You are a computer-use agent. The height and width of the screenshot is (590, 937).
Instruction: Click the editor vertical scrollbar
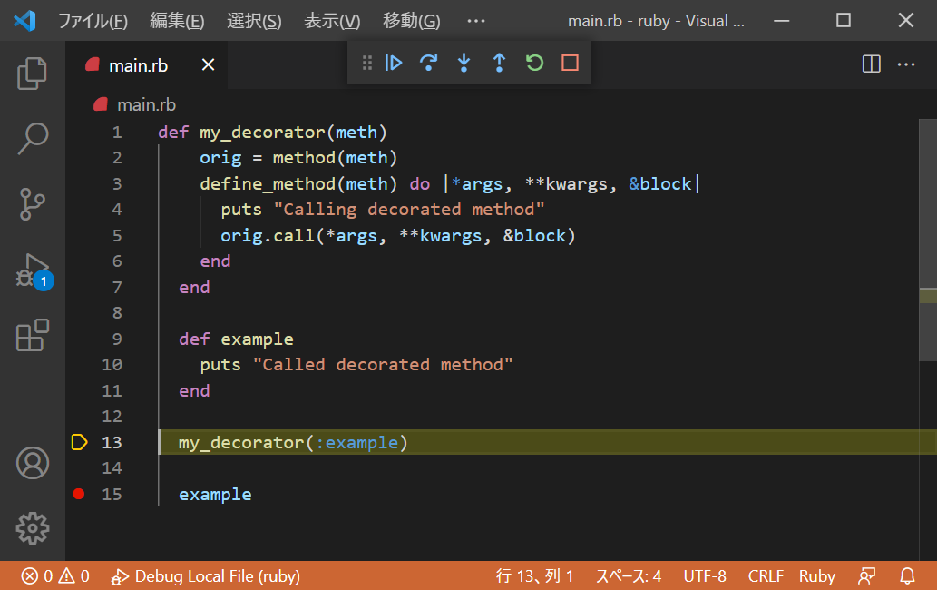[x=928, y=241]
